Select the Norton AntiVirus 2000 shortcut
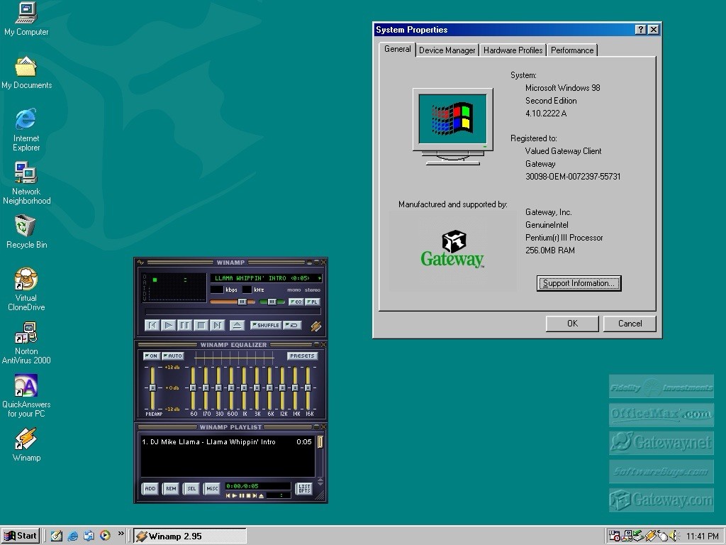726x545 pixels. pyautogui.click(x=26, y=343)
